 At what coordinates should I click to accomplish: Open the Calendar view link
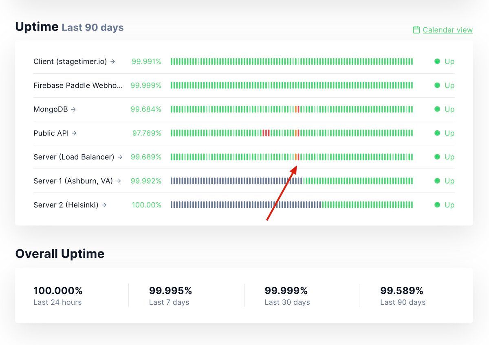(447, 30)
